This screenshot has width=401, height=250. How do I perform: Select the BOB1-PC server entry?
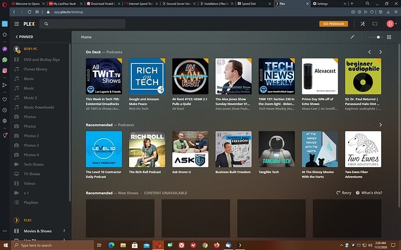pyautogui.click(x=31, y=49)
